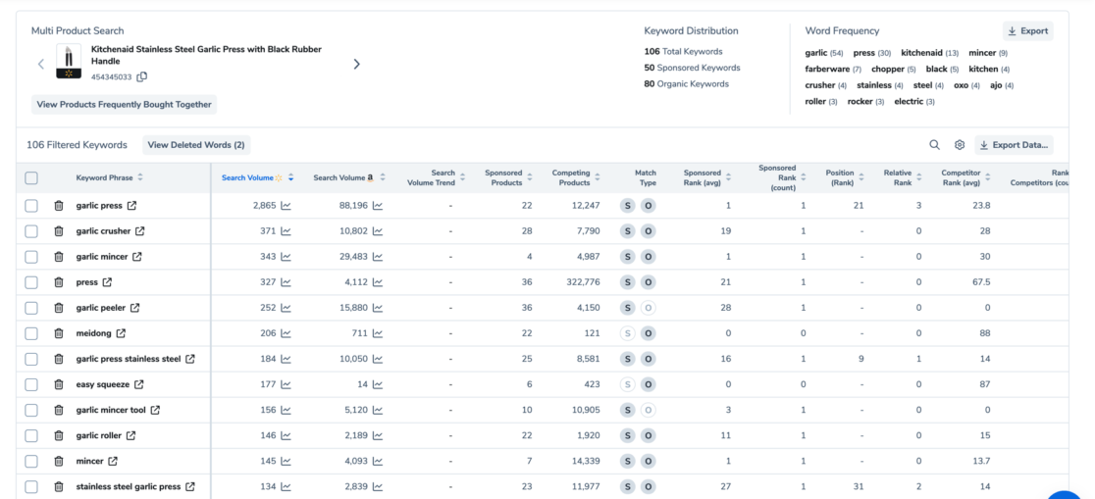The height and width of the screenshot is (499, 1095).
Task: Open external link for garlic roller
Action: (130, 435)
